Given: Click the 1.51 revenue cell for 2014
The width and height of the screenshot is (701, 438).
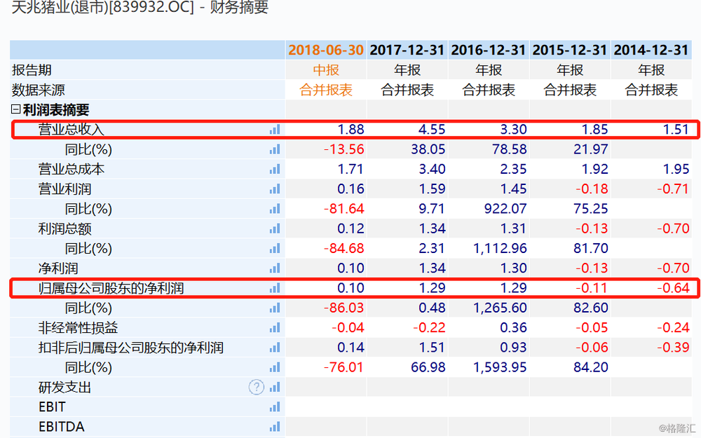Looking at the screenshot, I should click(676, 130).
